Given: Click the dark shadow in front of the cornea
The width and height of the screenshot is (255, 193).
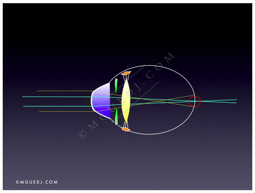Looking at the screenshot, I should click(87, 101).
